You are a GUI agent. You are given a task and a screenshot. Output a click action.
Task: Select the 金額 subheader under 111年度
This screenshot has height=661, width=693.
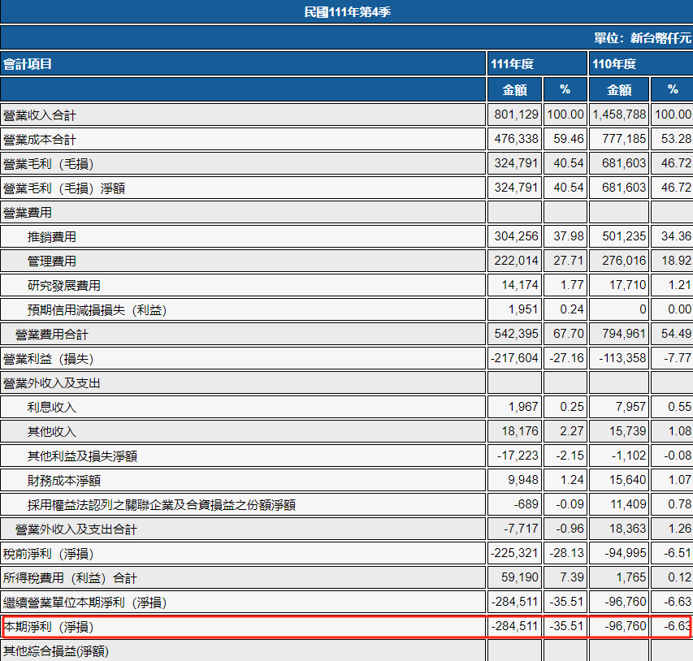(x=514, y=89)
